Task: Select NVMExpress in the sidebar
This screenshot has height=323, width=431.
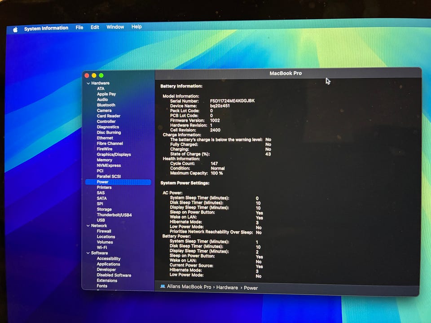Action: (x=109, y=166)
